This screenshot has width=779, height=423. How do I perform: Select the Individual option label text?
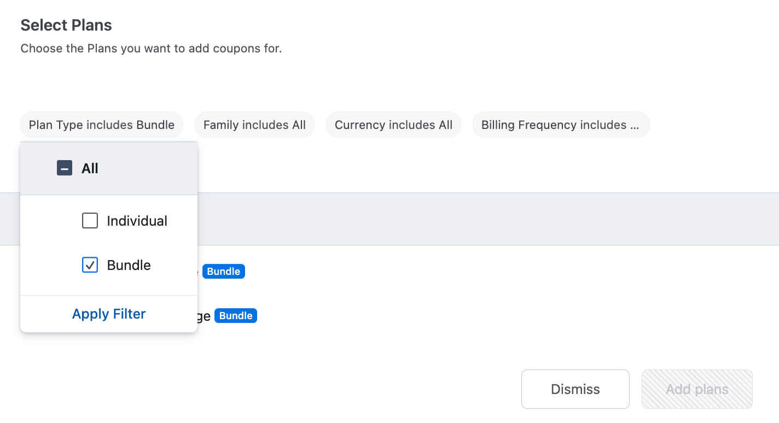coord(137,221)
